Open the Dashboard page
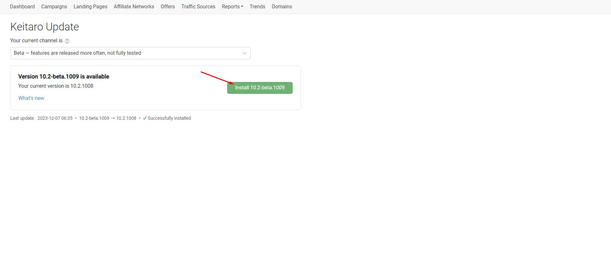 tap(22, 6)
